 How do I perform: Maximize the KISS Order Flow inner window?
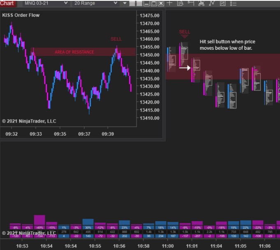(153, 3)
